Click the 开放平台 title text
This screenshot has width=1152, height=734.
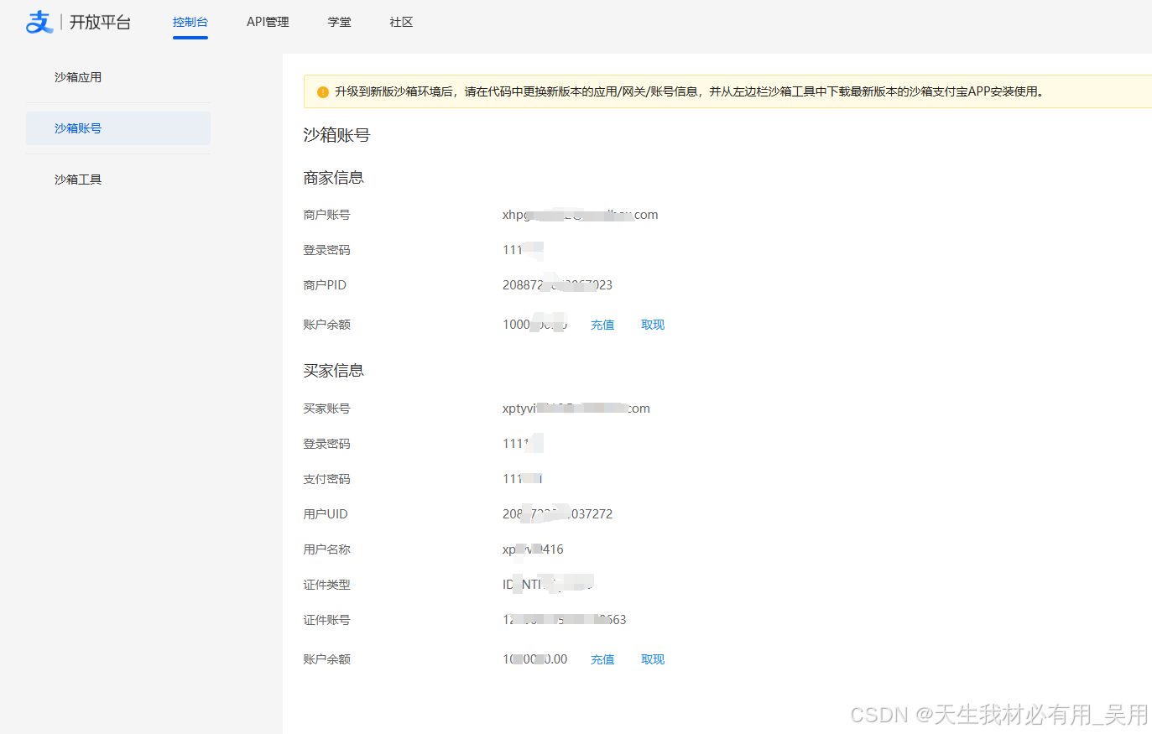click(100, 22)
